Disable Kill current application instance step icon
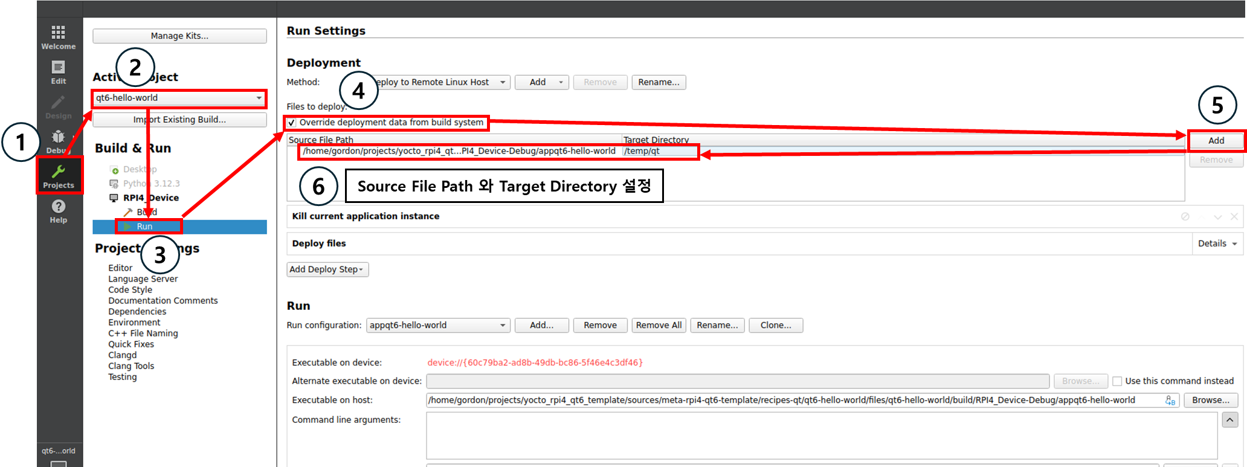Image resolution: width=1247 pixels, height=467 pixels. tap(1185, 216)
